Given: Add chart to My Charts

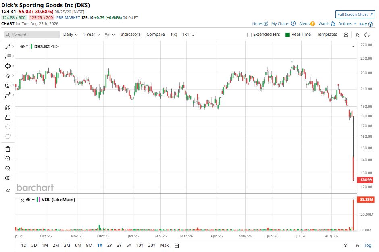Looking at the screenshot, I should [283, 23].
